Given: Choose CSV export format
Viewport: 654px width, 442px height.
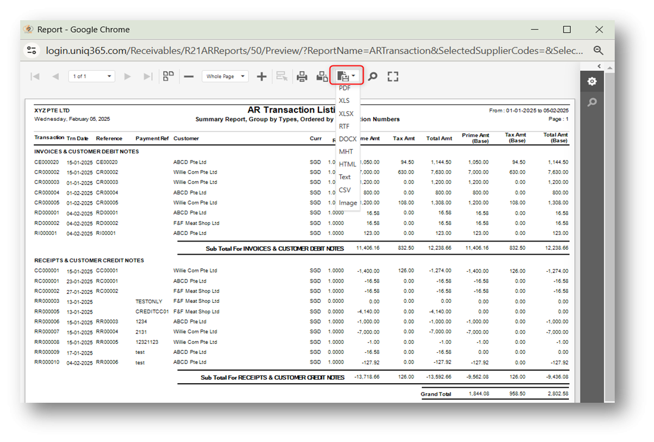Looking at the screenshot, I should pos(345,190).
